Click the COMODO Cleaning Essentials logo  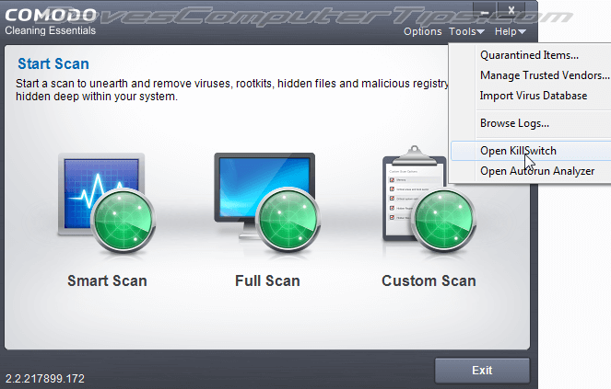51,22
